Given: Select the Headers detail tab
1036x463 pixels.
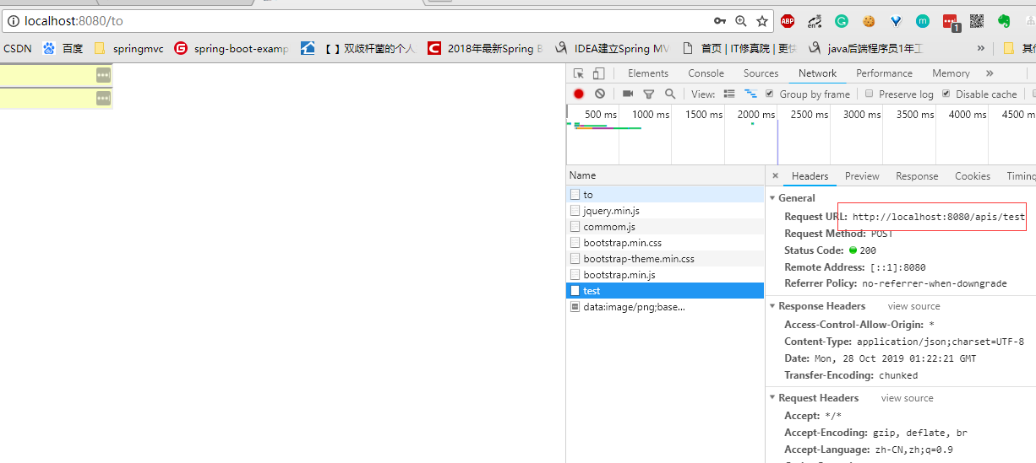Looking at the screenshot, I should click(810, 176).
